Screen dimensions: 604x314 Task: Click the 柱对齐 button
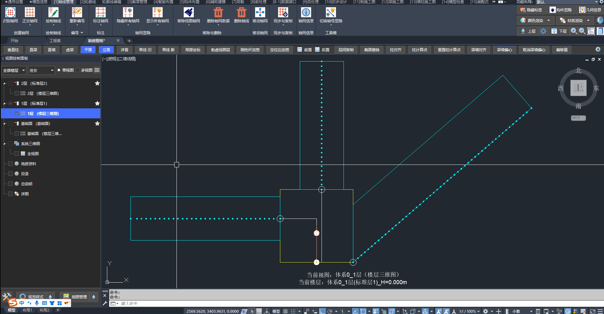[395, 50]
